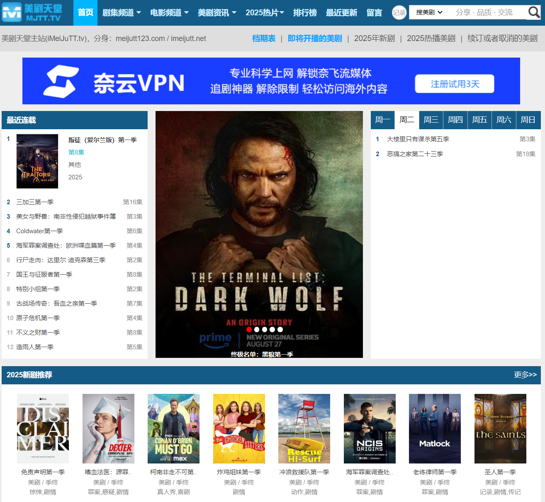545x502 pixels.
Task: Click the magnifying glass search icon
Action: (533, 12)
